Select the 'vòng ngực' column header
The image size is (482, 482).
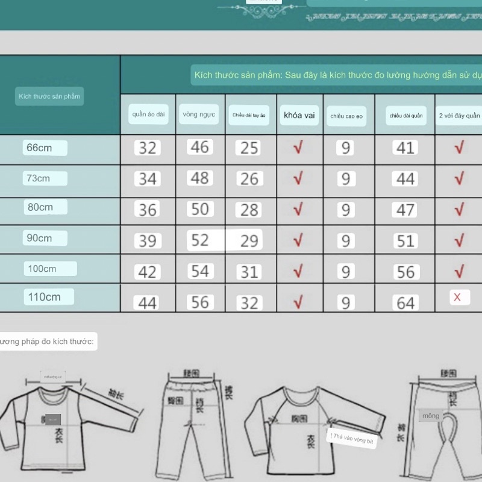coord(199,114)
